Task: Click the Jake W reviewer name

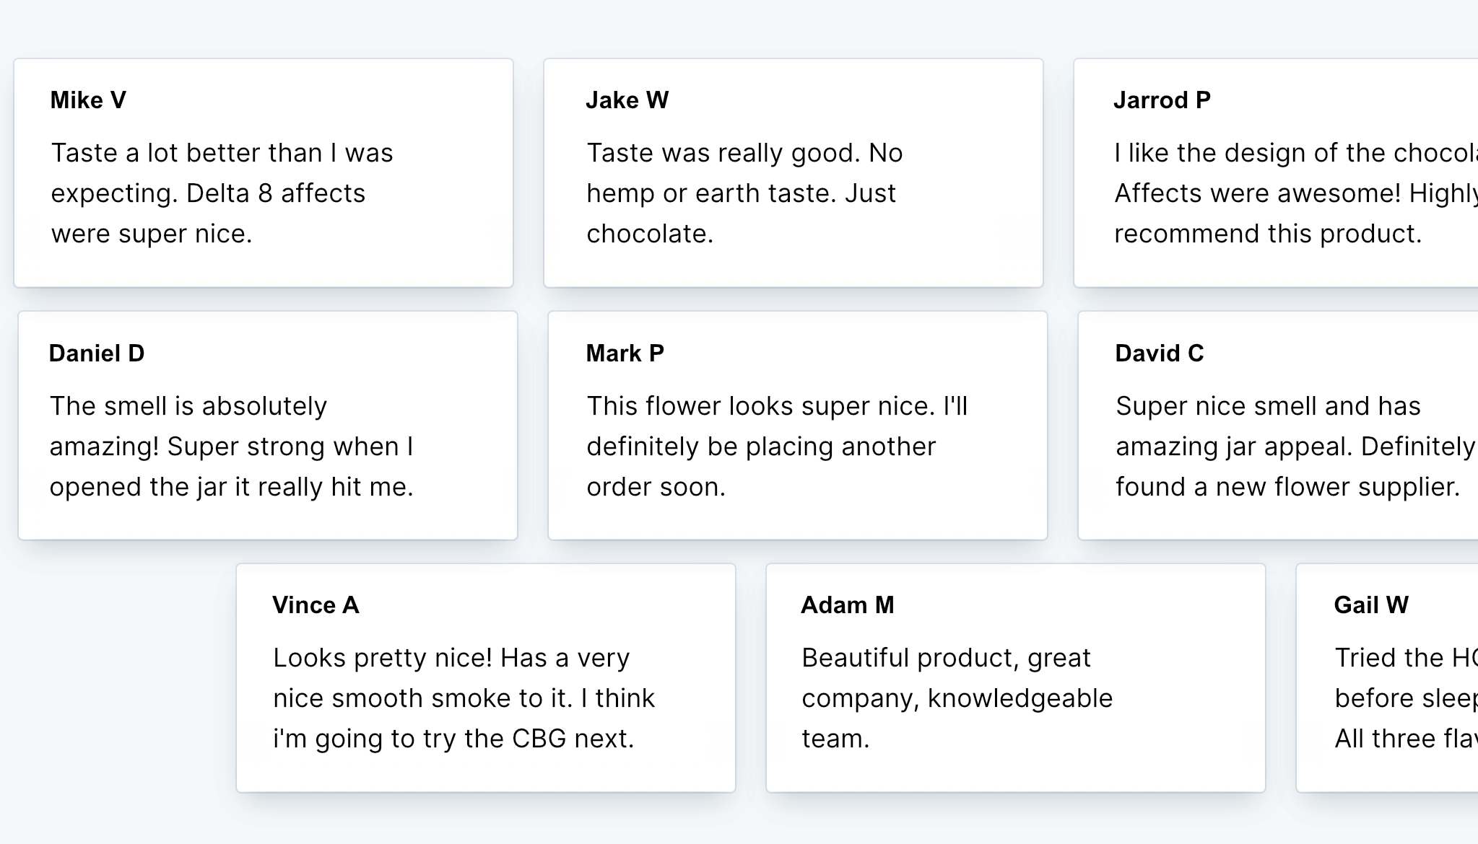Action: click(627, 100)
